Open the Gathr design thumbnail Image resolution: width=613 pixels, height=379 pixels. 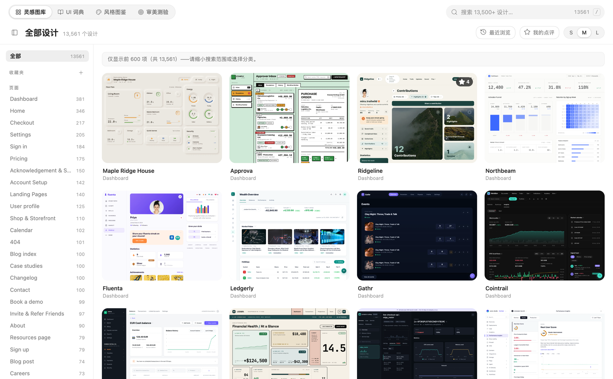tap(417, 235)
